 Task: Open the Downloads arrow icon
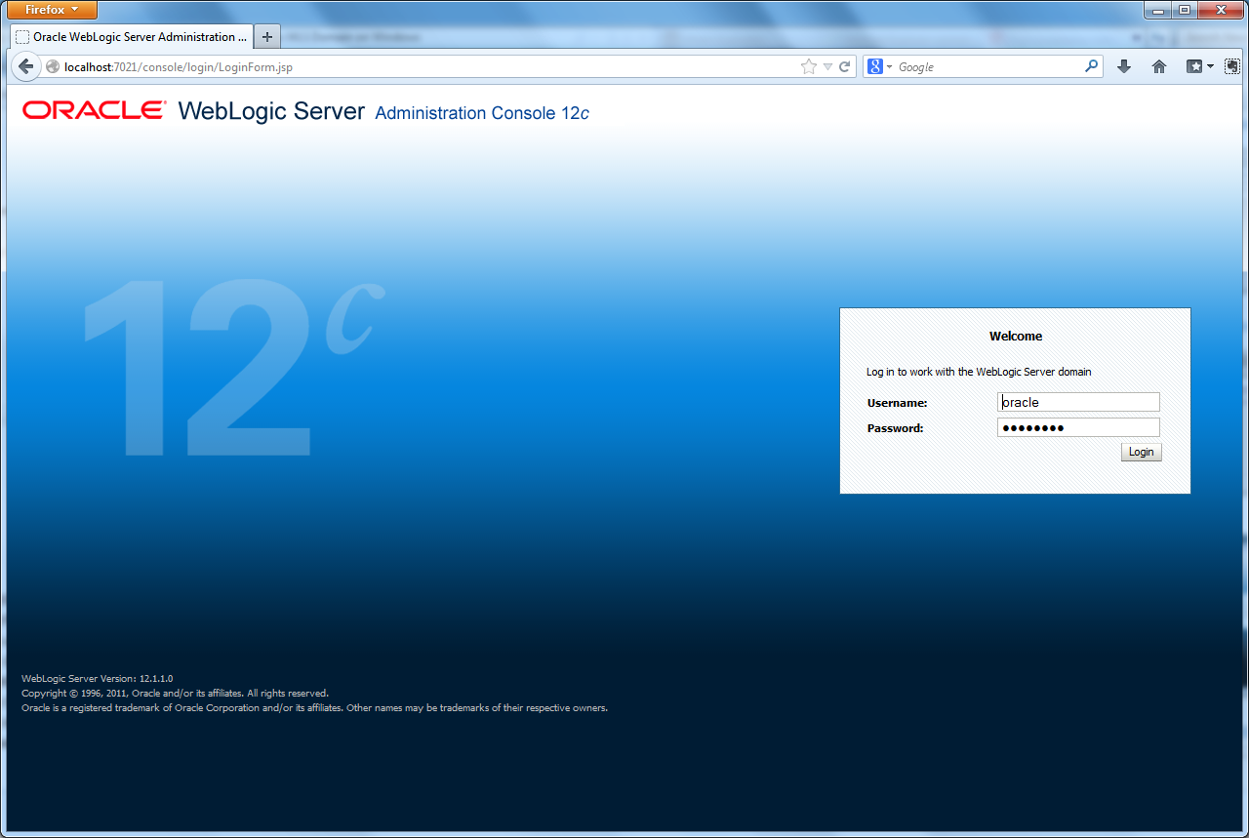click(1124, 66)
